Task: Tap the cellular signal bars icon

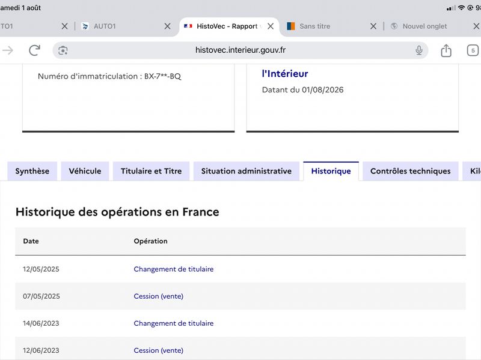Action: coord(451,8)
